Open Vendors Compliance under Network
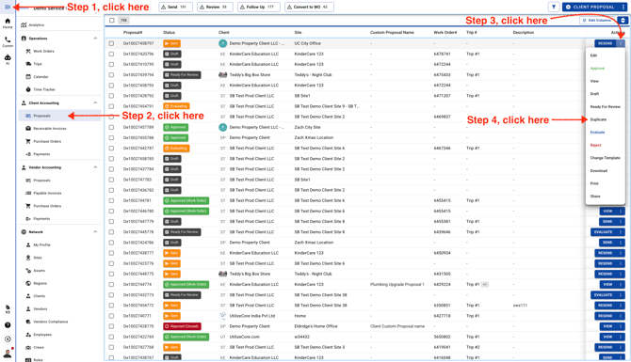The width and height of the screenshot is (631, 362). click(50, 322)
